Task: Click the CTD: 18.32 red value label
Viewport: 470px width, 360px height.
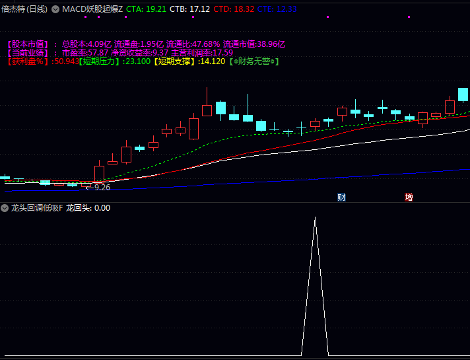Action: pyautogui.click(x=234, y=9)
